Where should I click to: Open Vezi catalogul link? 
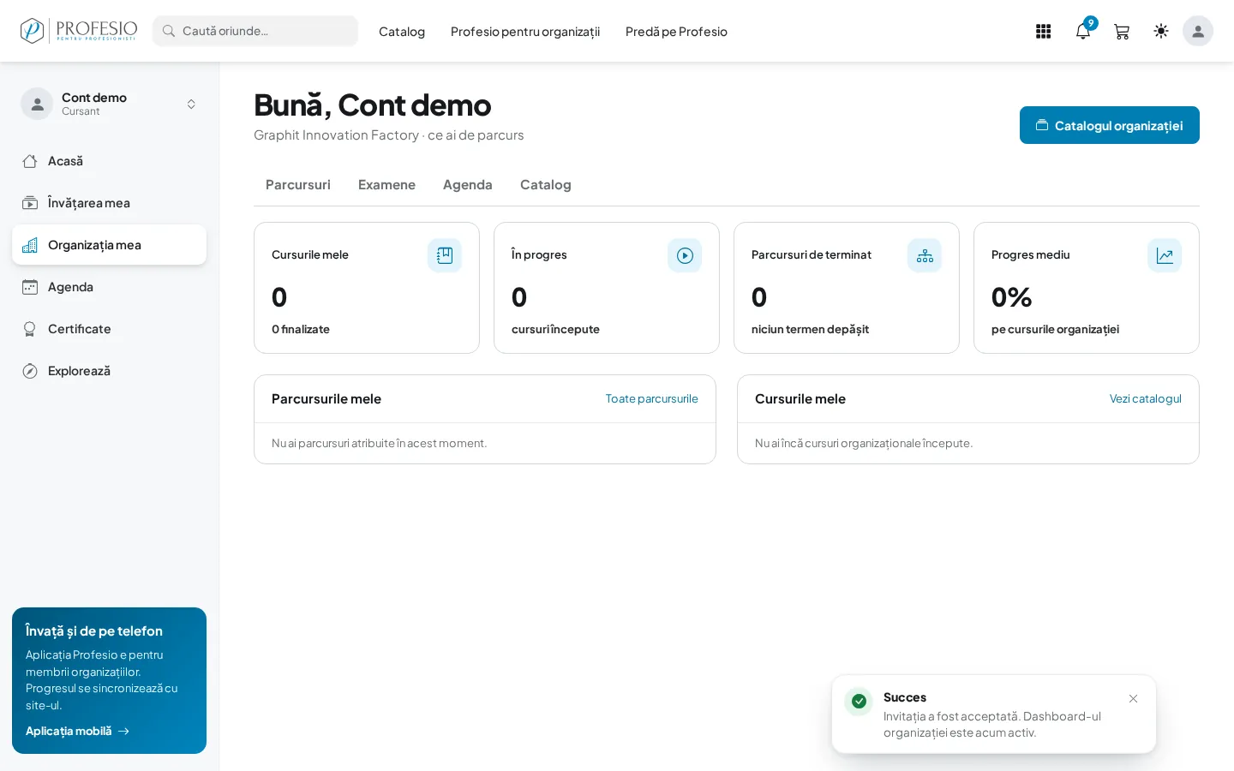[x=1146, y=398]
